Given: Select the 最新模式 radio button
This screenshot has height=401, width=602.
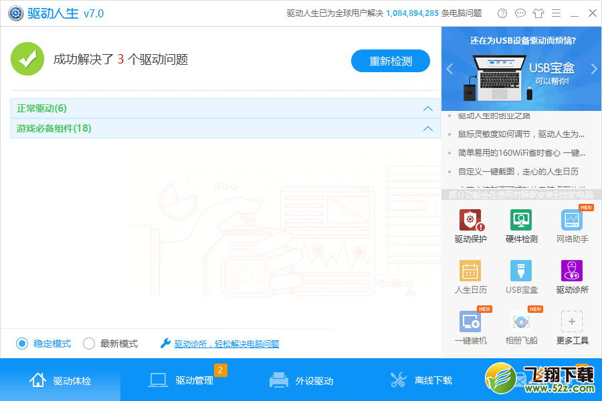Looking at the screenshot, I should click(89, 344).
